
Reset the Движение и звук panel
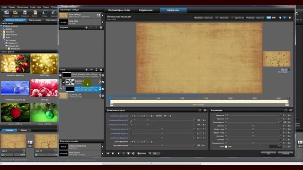[x=200, y=110]
